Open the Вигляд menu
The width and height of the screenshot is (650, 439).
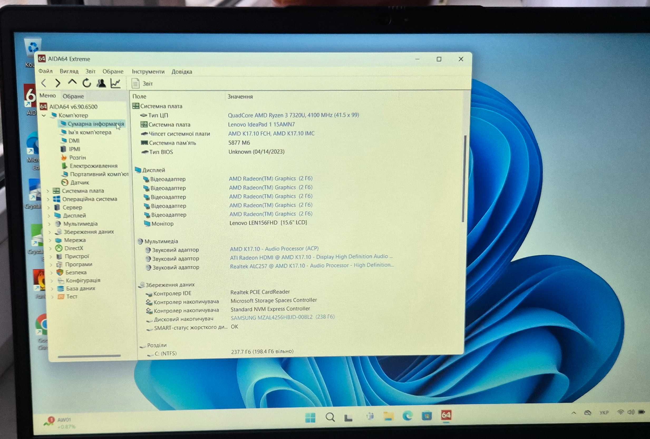coord(69,71)
